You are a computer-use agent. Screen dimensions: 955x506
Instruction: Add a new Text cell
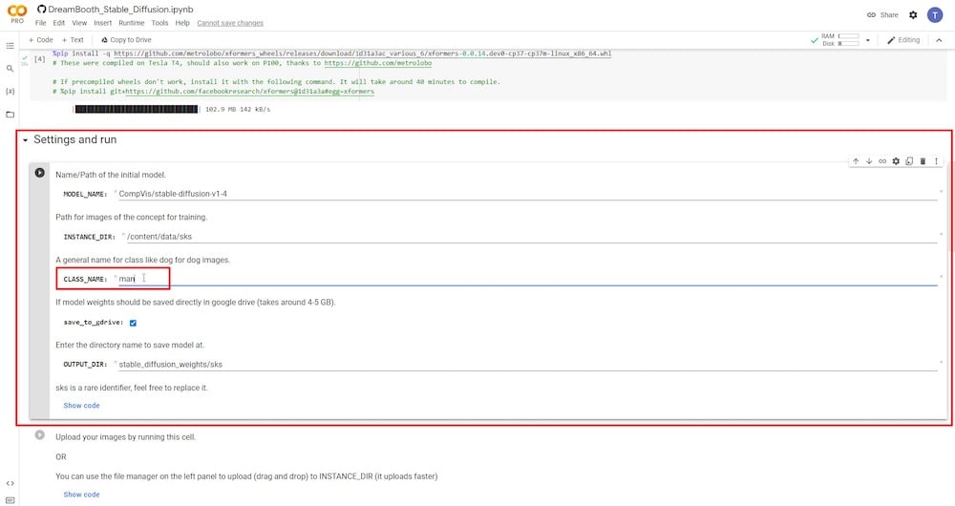(73, 40)
